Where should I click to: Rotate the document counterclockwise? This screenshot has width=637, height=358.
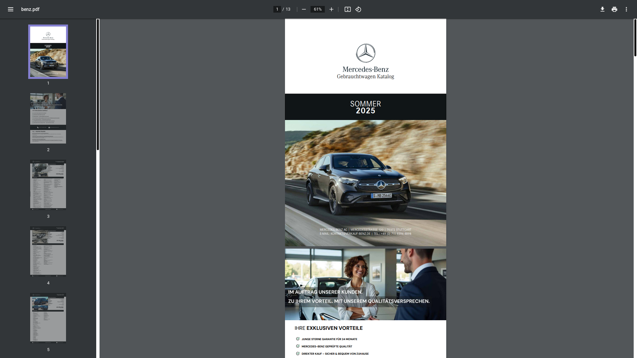coord(358,9)
